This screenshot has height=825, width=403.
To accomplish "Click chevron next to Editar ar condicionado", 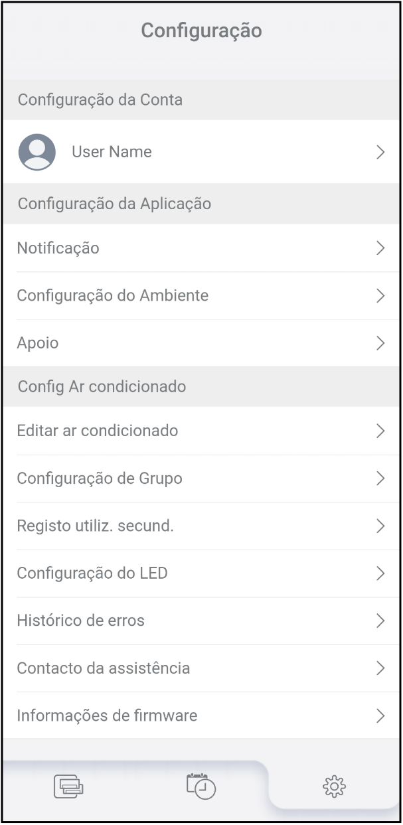I will [380, 431].
